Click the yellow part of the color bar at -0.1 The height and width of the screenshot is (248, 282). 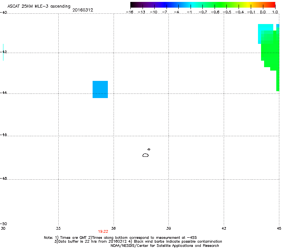coord(251,5)
